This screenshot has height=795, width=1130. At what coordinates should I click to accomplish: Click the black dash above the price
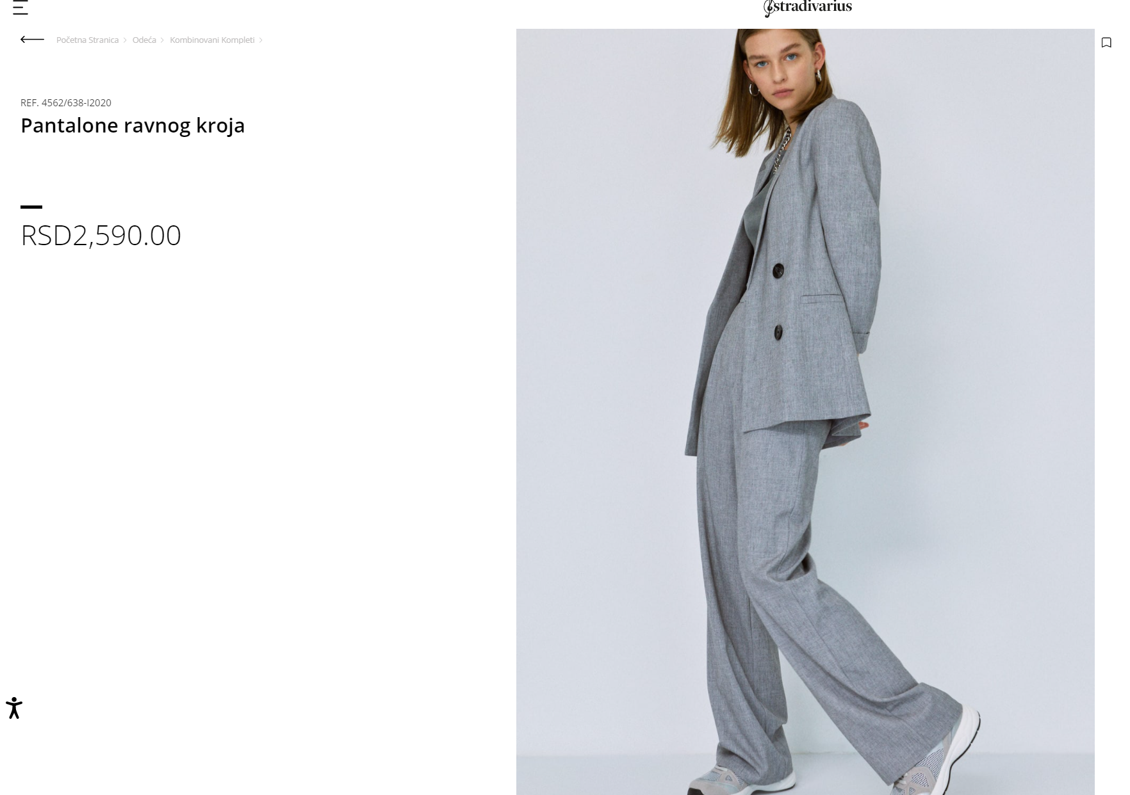[31, 207]
